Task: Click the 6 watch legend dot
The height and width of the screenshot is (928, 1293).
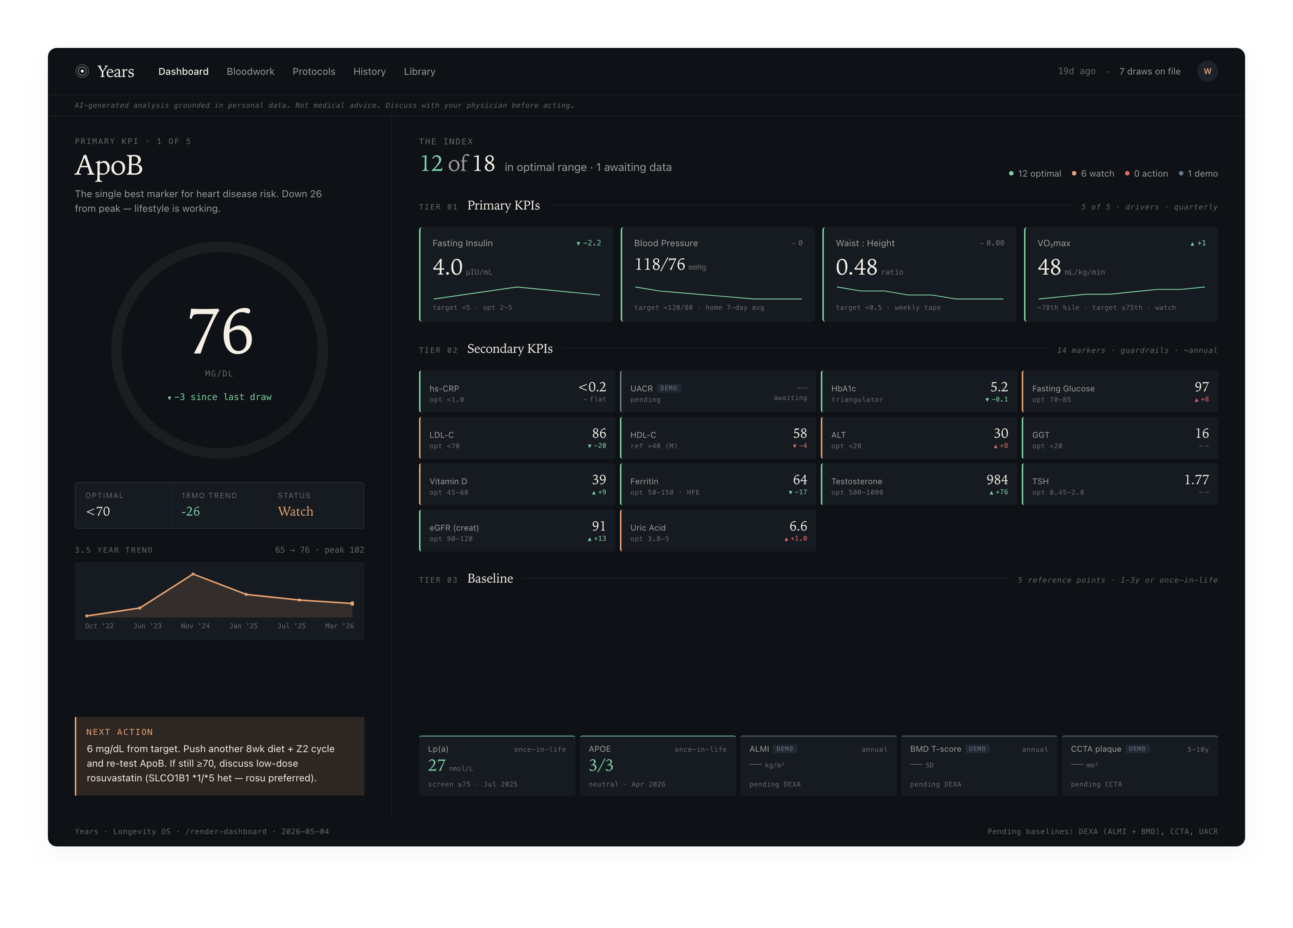Action: 1074,173
